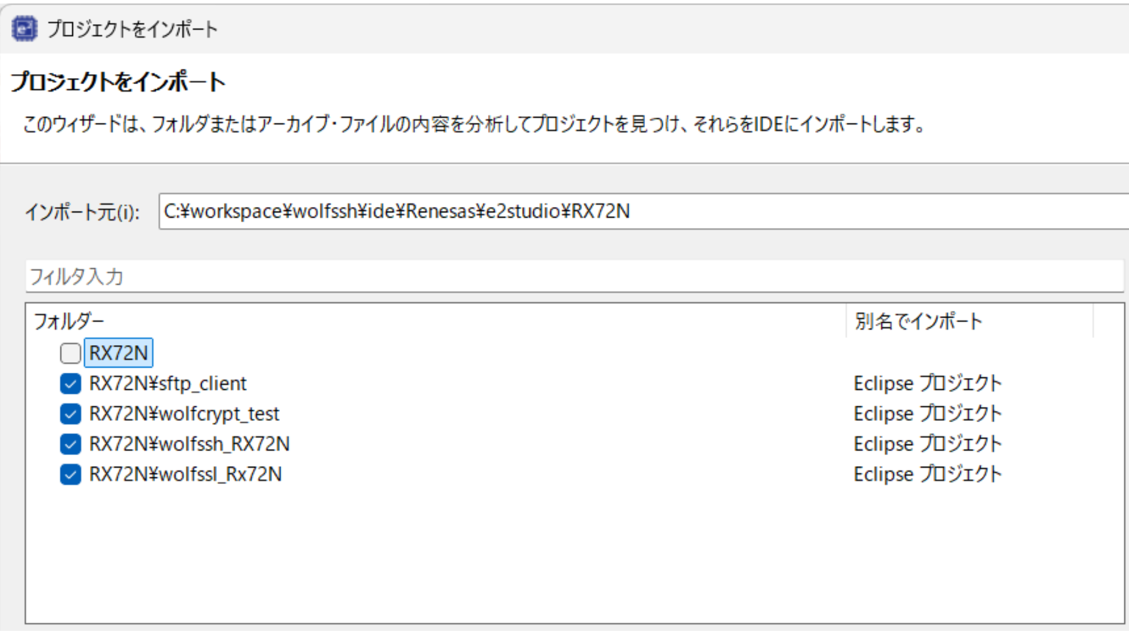
Task: Click the フォルダー column header
Action: pyautogui.click(x=69, y=322)
